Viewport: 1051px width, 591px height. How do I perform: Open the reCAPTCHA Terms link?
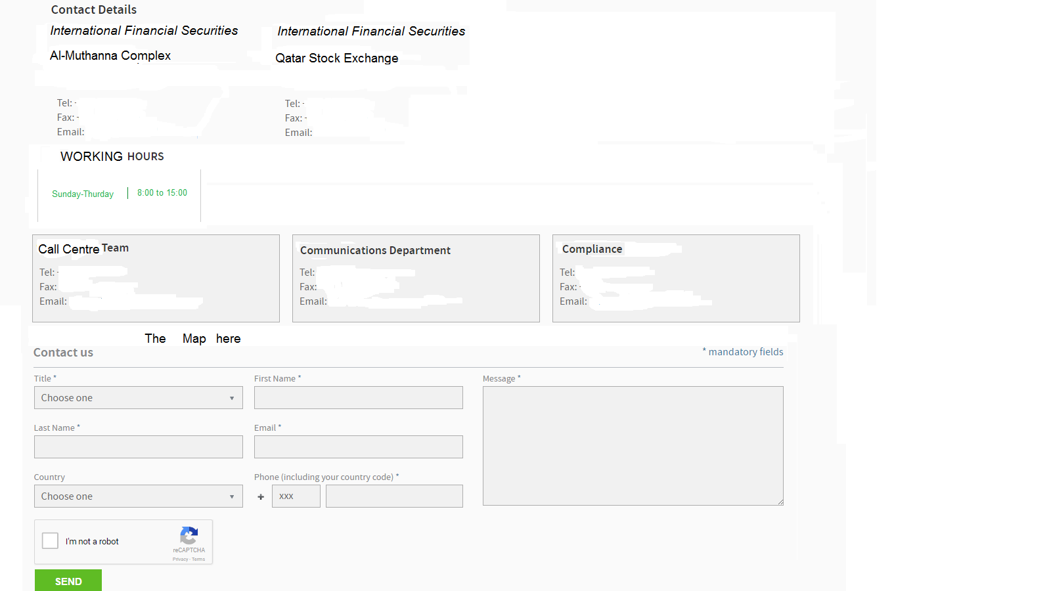pos(198,559)
